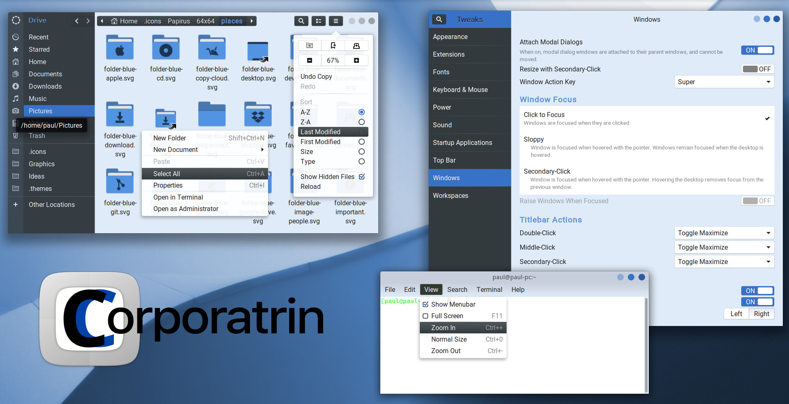Image resolution: width=789 pixels, height=404 pixels.
Task: Click the Downloads sidebar icon
Action: 16,86
